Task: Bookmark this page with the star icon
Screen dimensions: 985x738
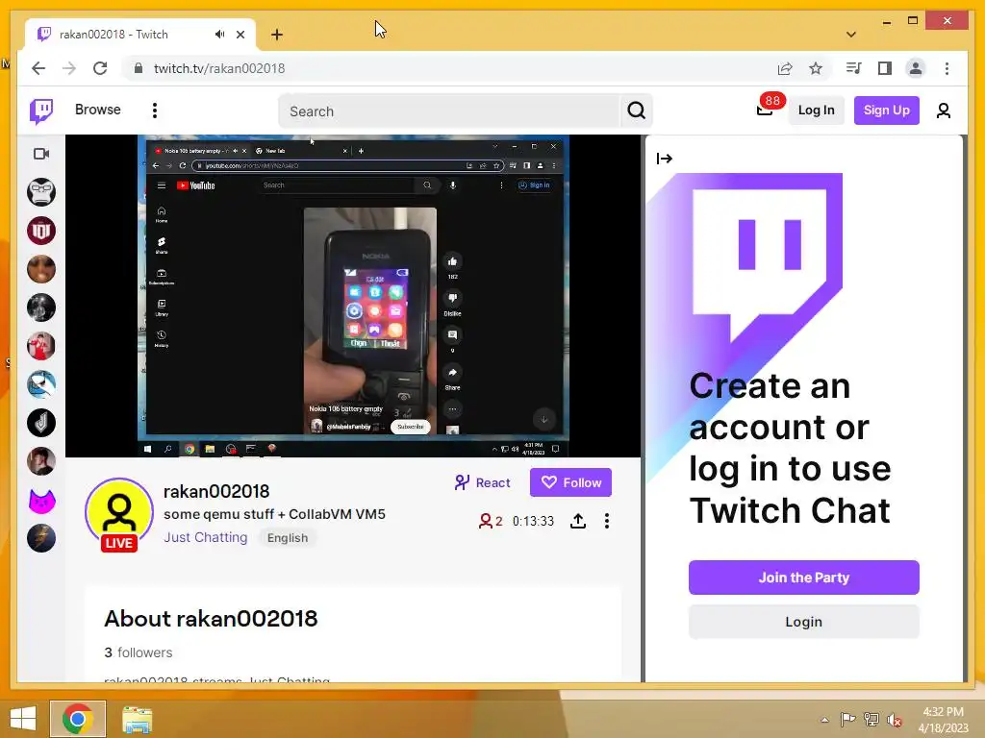Action: (x=816, y=68)
